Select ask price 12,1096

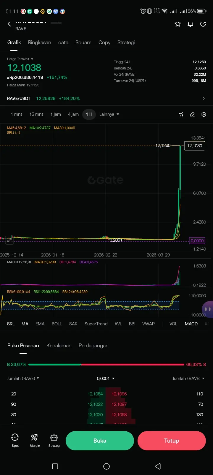(x=119, y=394)
